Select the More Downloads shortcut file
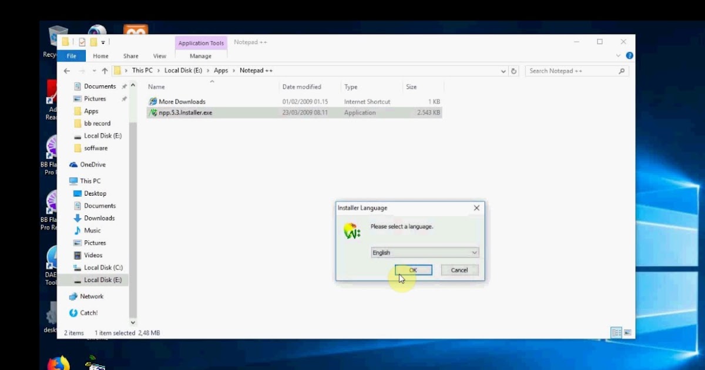Screen dimensions: 705x370 coord(294,102)
